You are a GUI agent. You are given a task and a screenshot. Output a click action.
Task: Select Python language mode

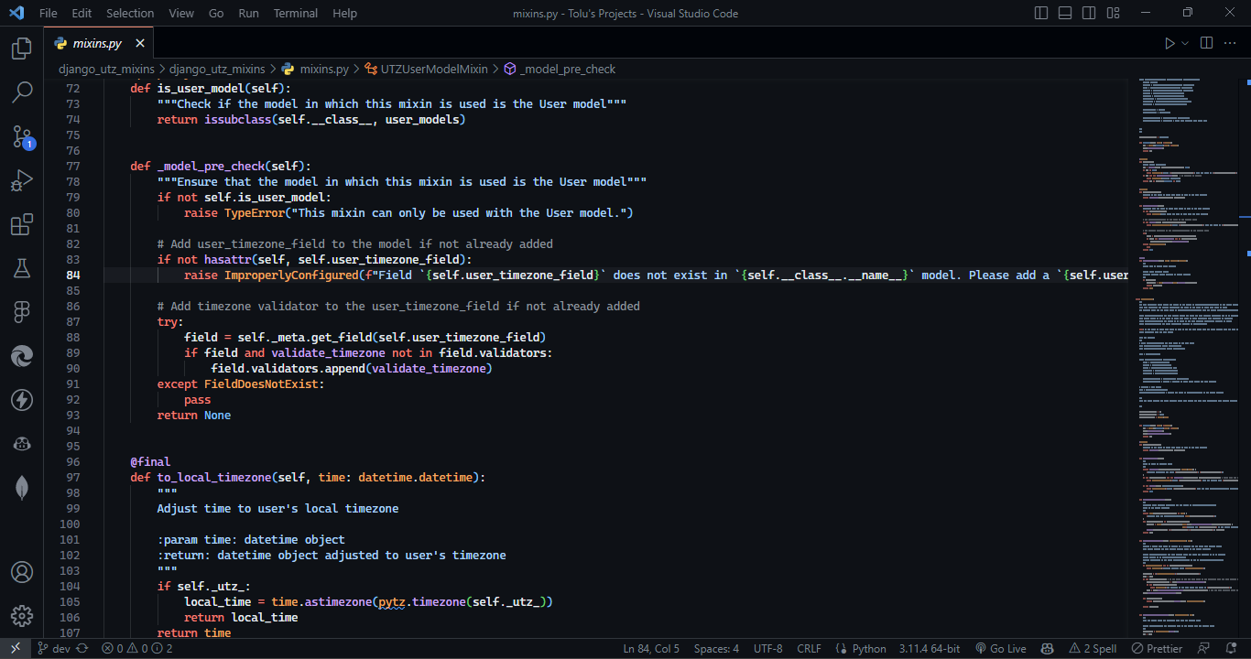click(869, 648)
